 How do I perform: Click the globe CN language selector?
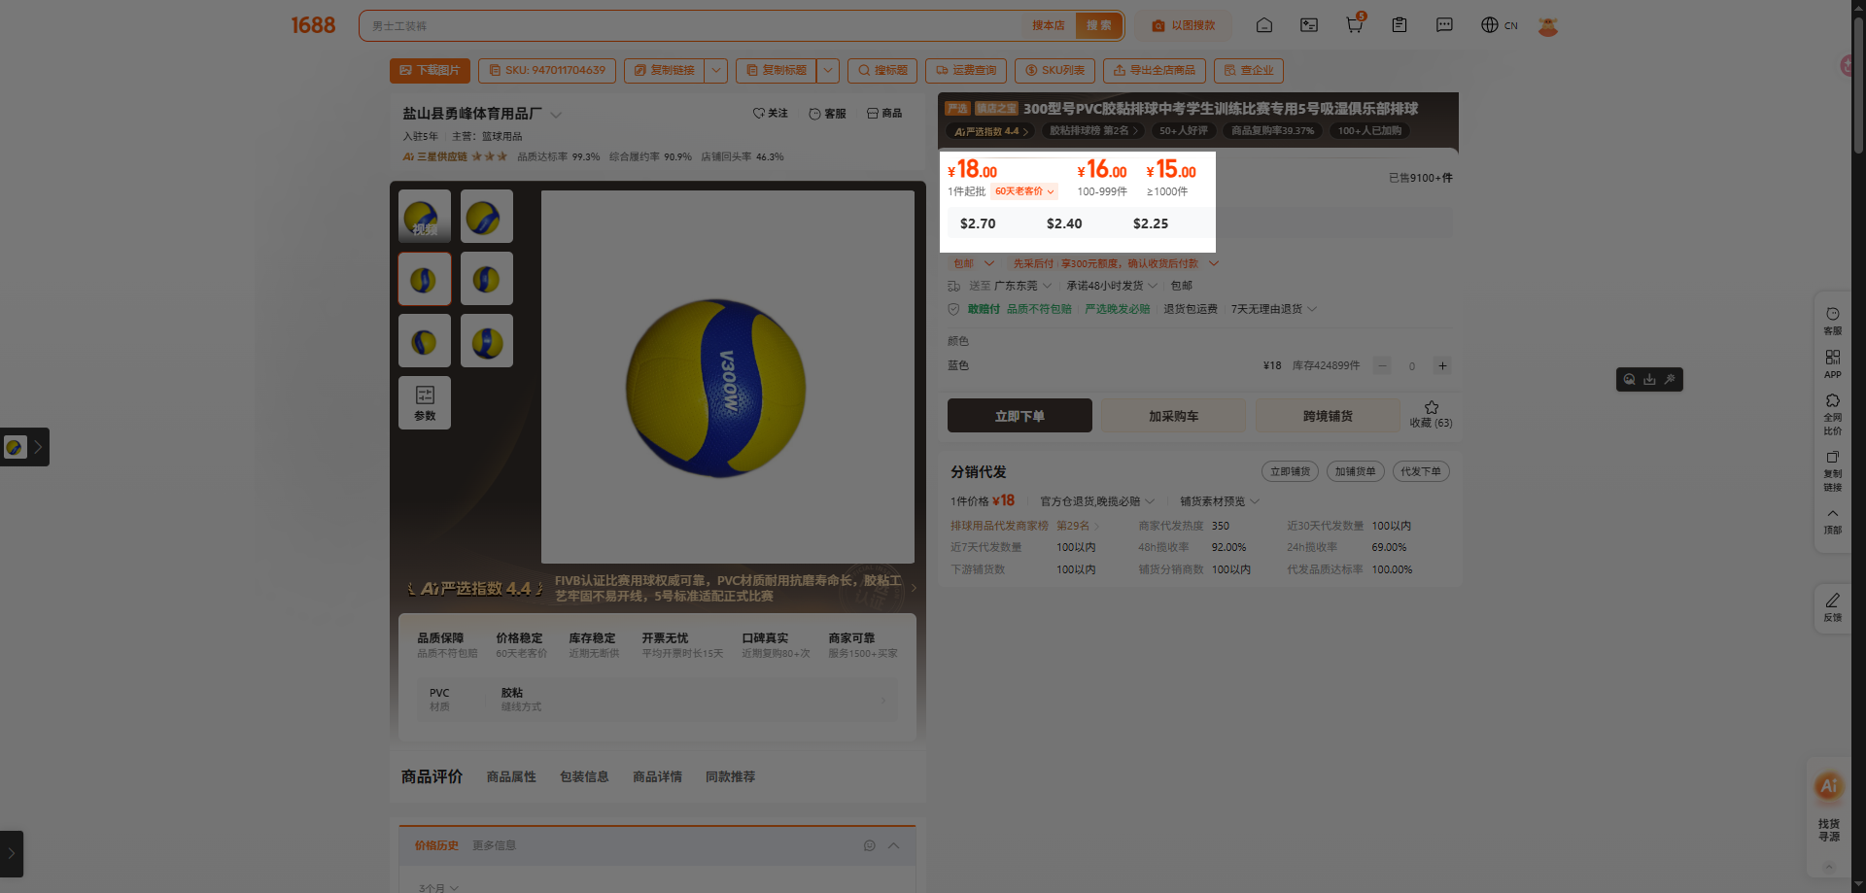point(1499,25)
